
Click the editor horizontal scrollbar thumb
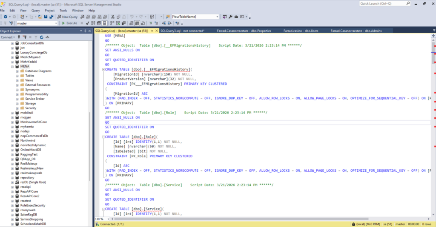241,219
